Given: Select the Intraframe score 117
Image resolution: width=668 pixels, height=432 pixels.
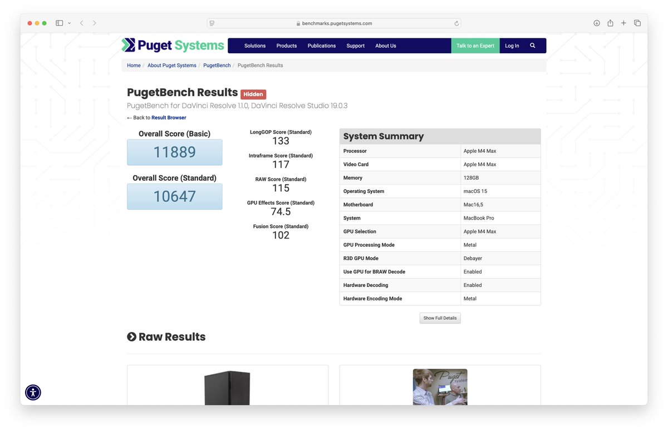Looking at the screenshot, I should 281,165.
